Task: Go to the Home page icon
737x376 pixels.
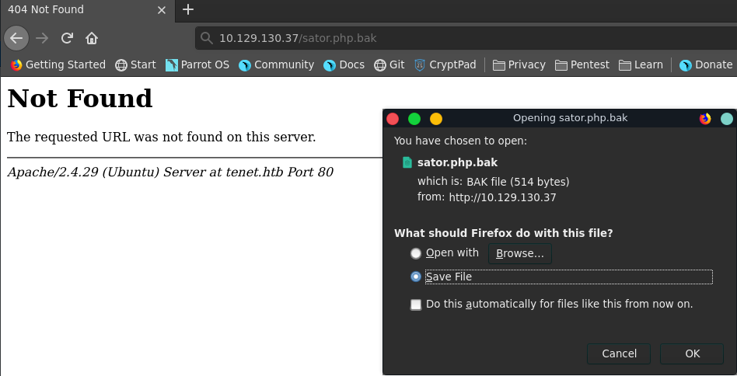Action: tap(92, 38)
